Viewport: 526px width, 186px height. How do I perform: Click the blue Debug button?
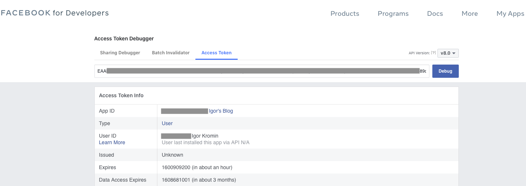[445, 71]
